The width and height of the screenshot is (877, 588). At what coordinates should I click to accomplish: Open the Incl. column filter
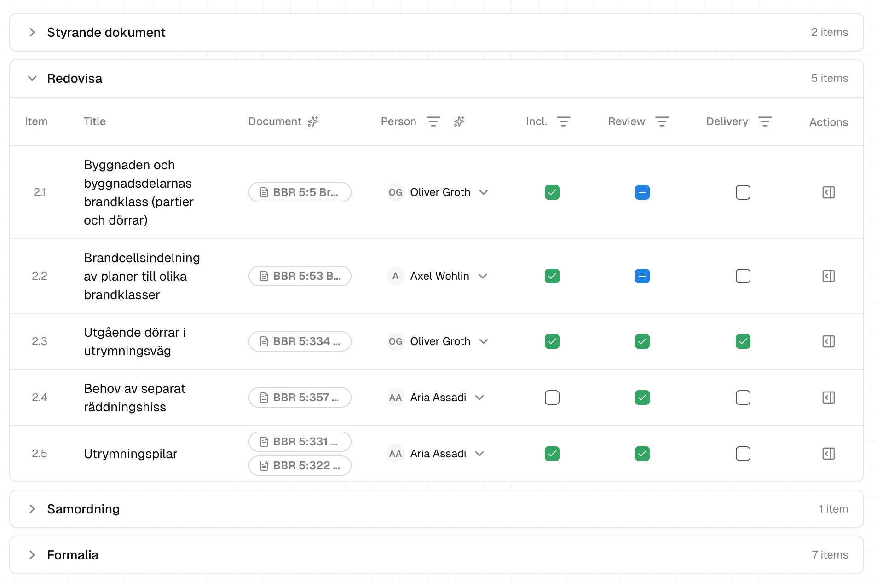point(564,121)
